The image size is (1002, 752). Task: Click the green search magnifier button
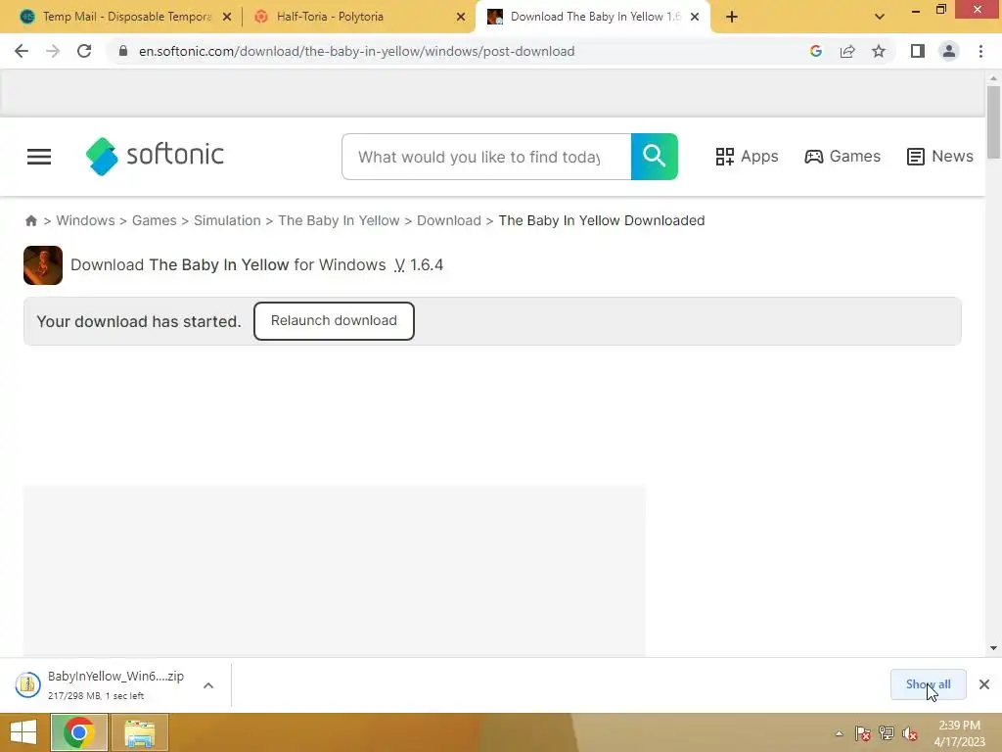coord(655,157)
